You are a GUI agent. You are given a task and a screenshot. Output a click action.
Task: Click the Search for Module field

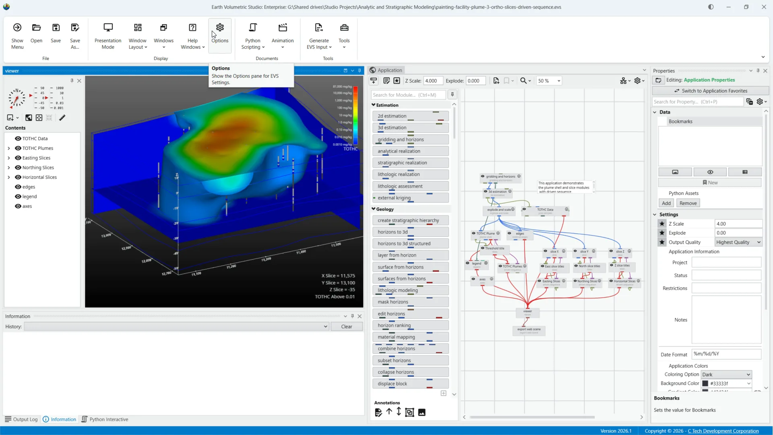(x=408, y=95)
